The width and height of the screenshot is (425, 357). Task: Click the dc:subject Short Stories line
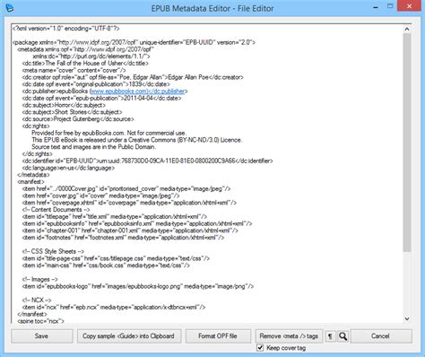[x=72, y=112]
